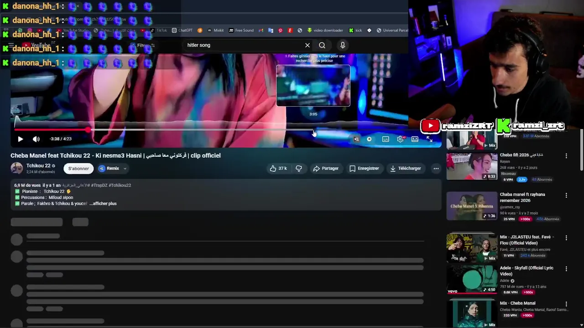This screenshot has width=584, height=328.
Task: Start voice search with the microphone
Action: click(x=343, y=45)
